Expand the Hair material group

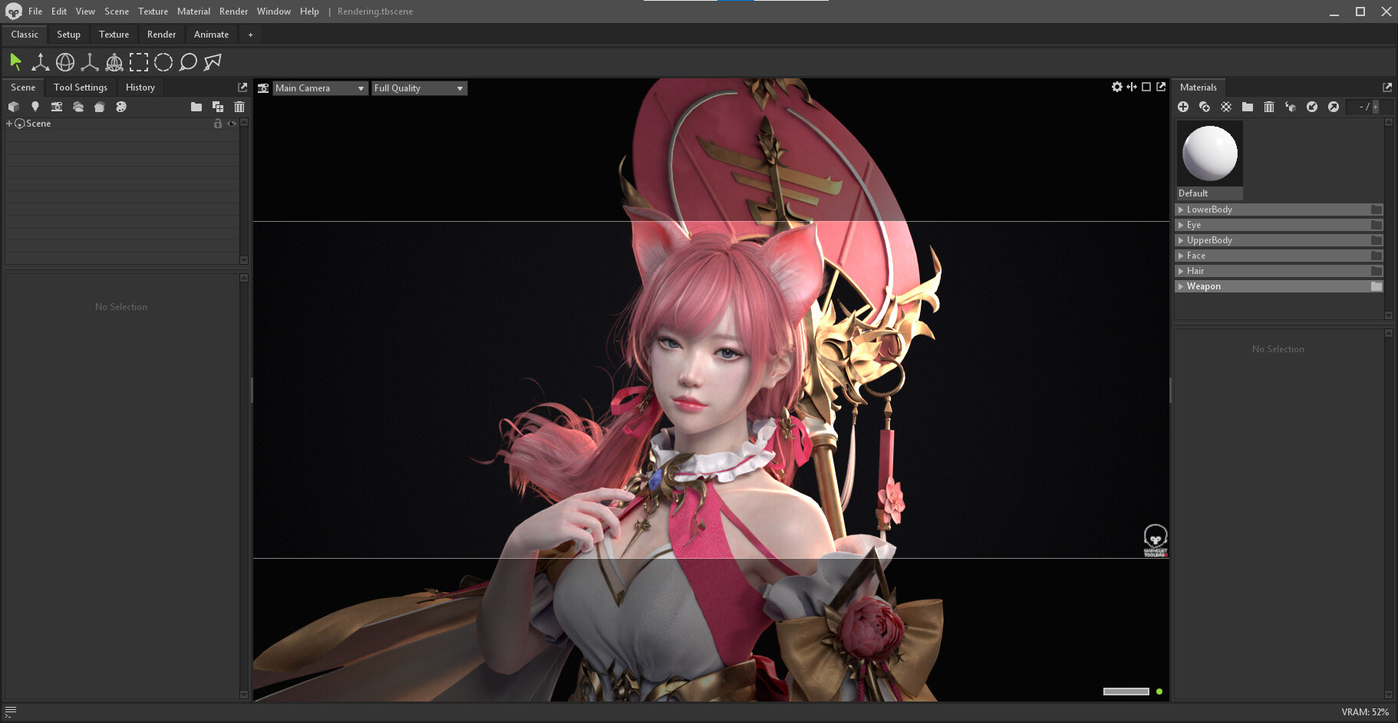coord(1181,271)
